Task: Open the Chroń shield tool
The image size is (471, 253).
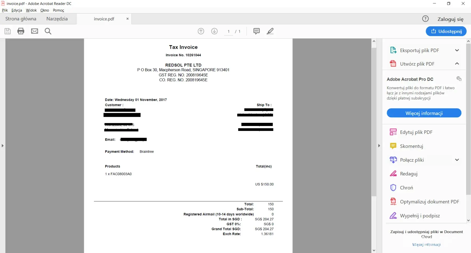Action: pos(401,188)
